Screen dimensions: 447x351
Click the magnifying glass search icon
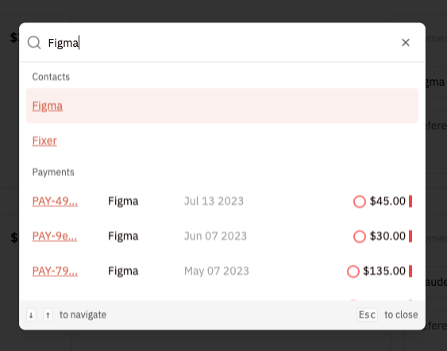tap(34, 43)
